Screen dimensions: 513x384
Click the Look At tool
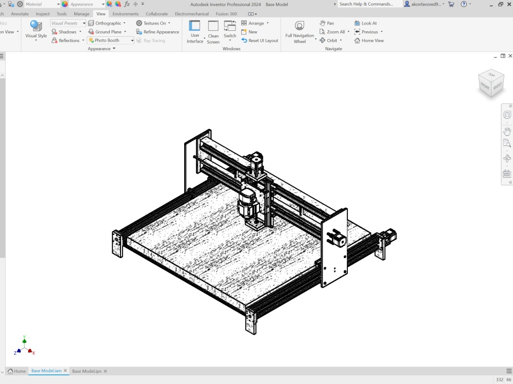[x=365, y=23]
